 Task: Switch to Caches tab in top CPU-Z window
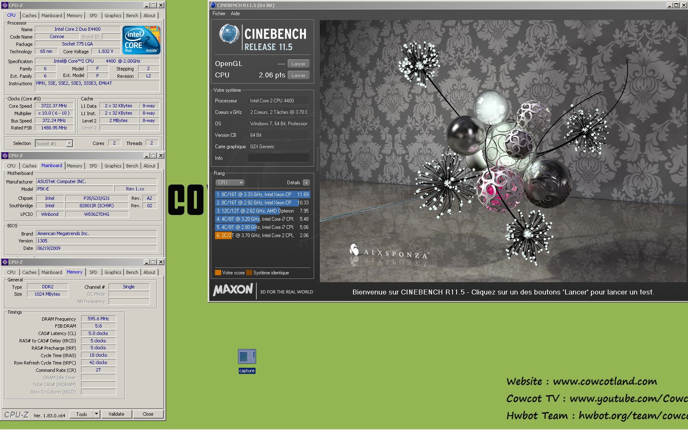click(29, 16)
